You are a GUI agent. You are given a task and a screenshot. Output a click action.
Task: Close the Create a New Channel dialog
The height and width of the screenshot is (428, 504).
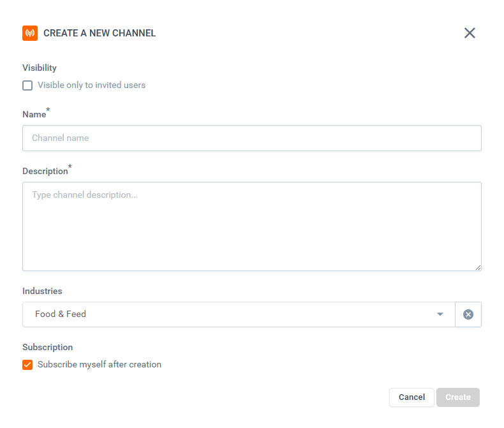[470, 33]
